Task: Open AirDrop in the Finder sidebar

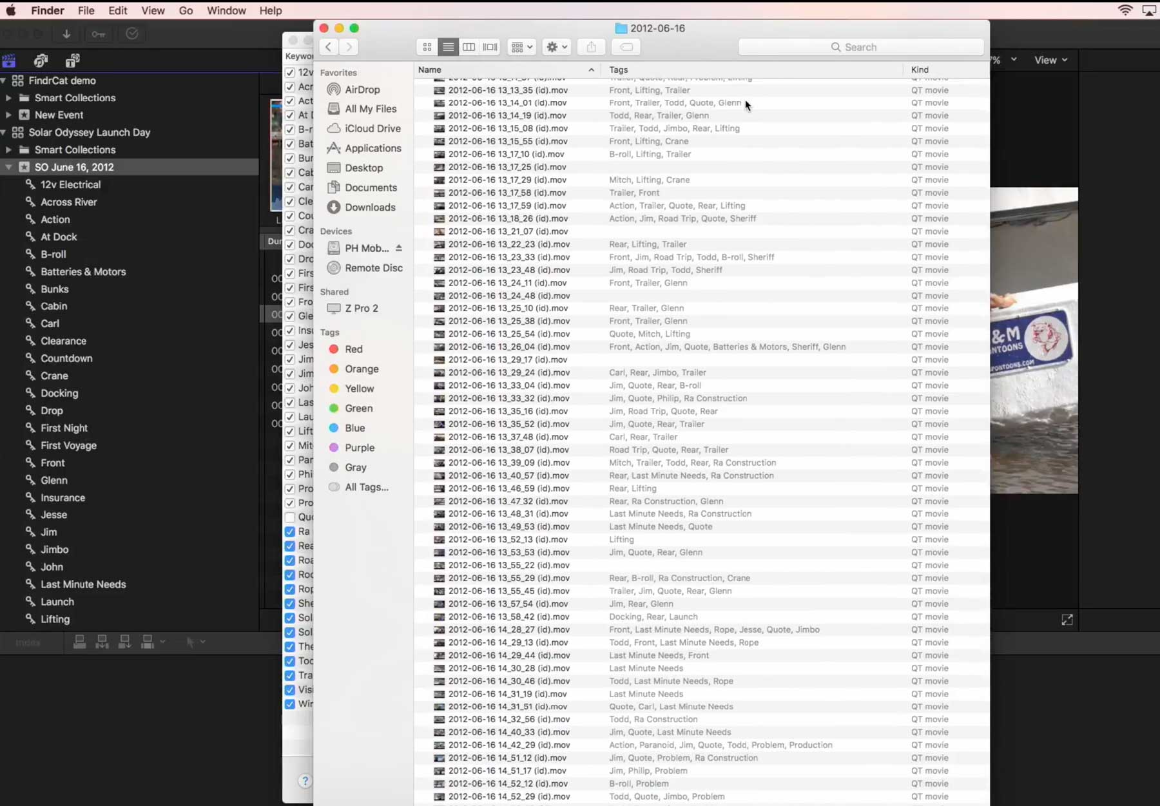Action: [362, 90]
